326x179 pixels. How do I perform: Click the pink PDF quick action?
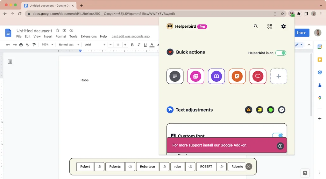click(195, 76)
